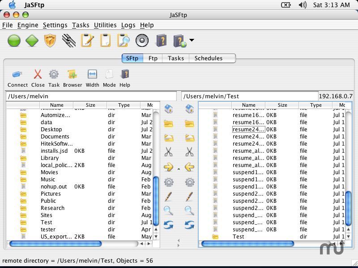Click the Width icon in SFtp toolbar

[92, 75]
